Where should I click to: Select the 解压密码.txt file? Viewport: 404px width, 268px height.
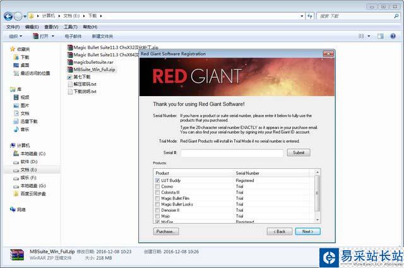[82, 84]
